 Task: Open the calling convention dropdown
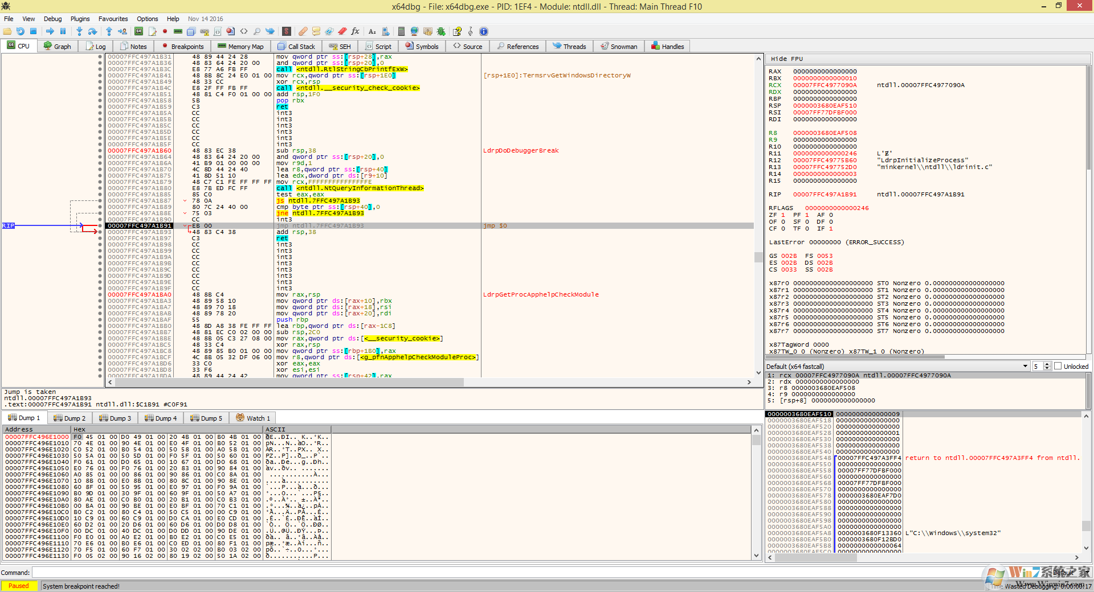(x=1025, y=367)
